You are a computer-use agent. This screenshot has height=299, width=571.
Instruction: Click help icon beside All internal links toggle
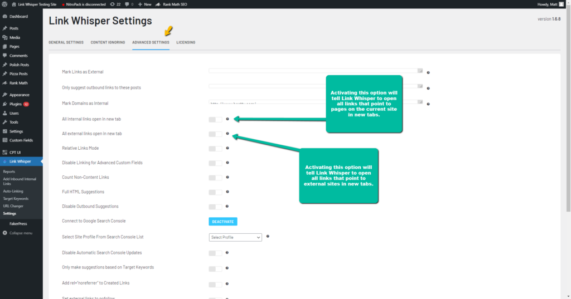[228, 119]
